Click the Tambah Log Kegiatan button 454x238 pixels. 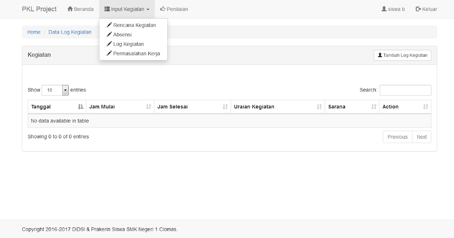tap(402, 55)
